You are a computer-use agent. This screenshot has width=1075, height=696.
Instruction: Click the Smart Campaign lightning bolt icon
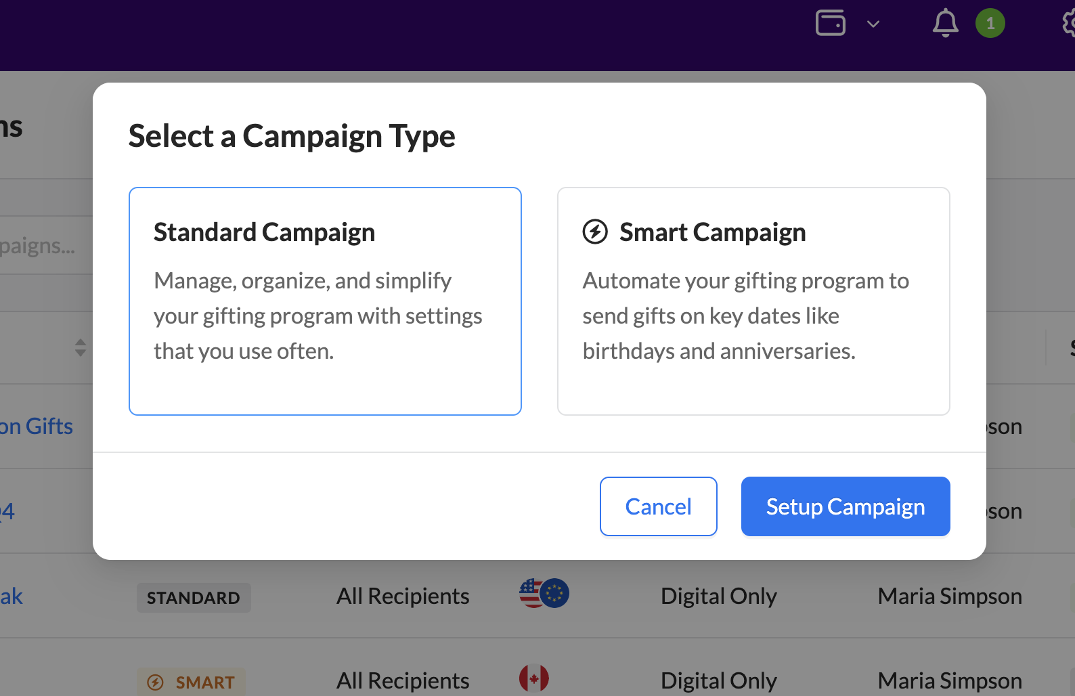(x=595, y=232)
